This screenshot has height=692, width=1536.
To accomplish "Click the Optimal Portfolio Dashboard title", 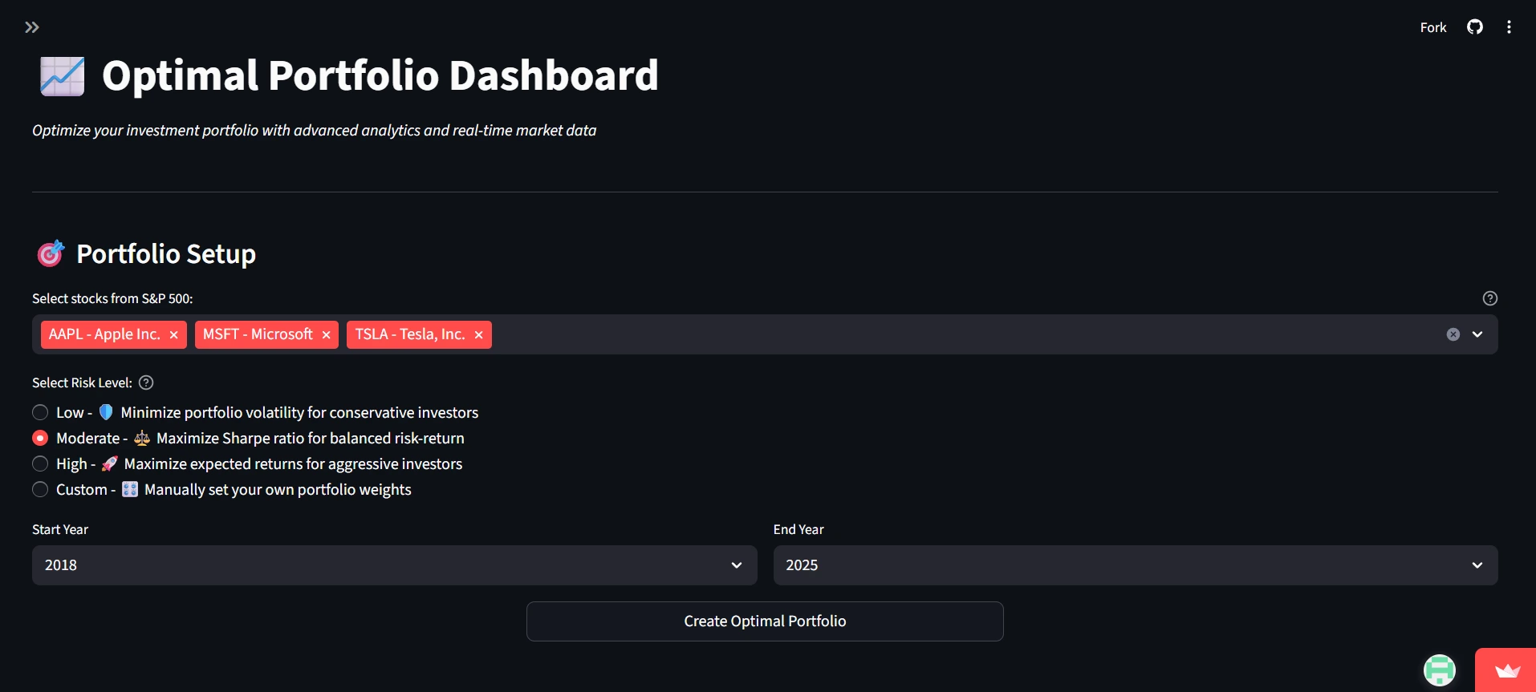I will click(380, 75).
